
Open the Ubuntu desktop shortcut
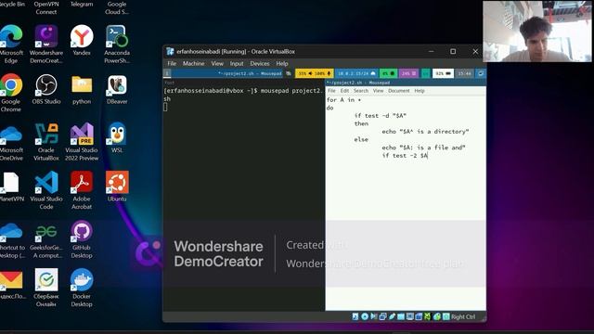pyautogui.click(x=117, y=186)
